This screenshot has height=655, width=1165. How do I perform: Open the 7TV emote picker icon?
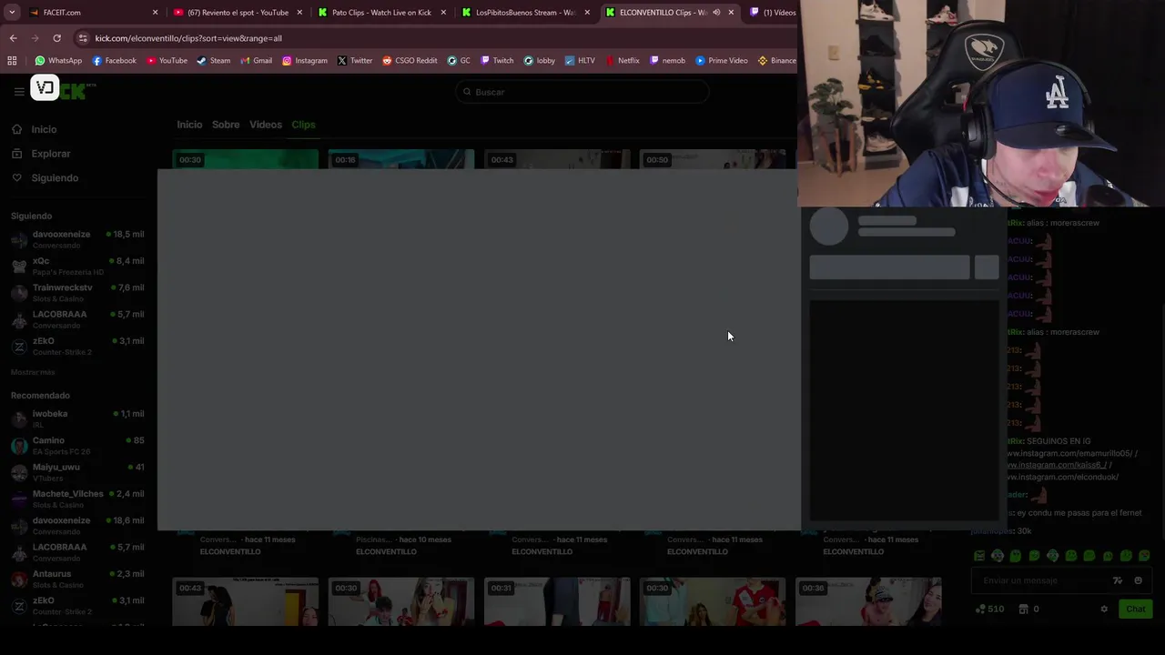click(x=1118, y=580)
